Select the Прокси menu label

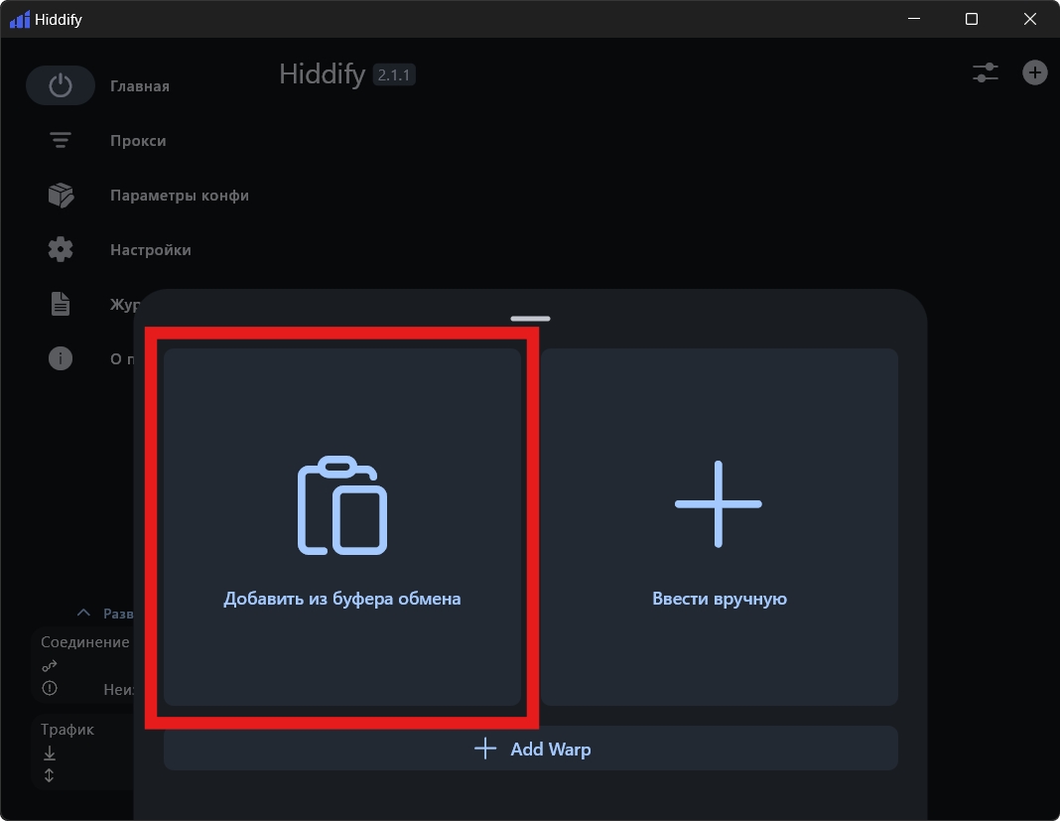coord(138,141)
